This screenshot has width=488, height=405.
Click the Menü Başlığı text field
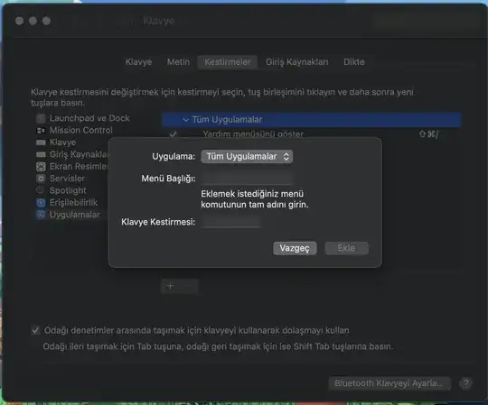click(247, 179)
